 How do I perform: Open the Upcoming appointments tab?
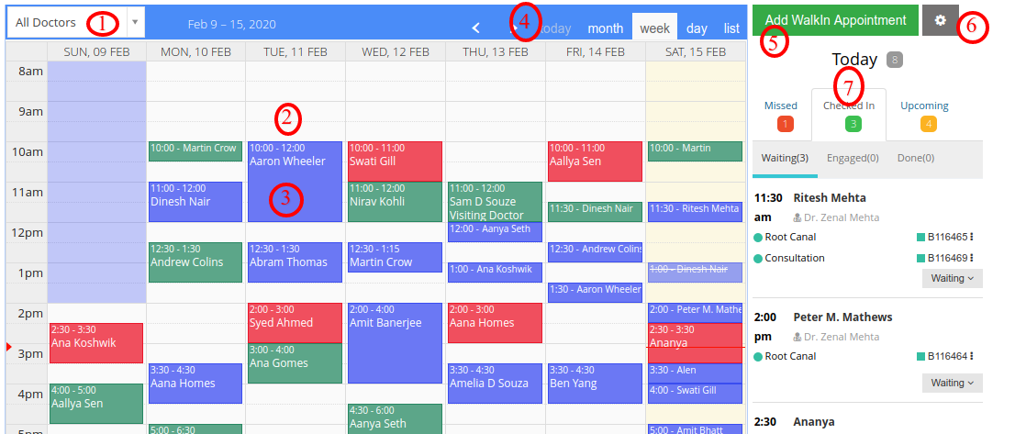(924, 115)
